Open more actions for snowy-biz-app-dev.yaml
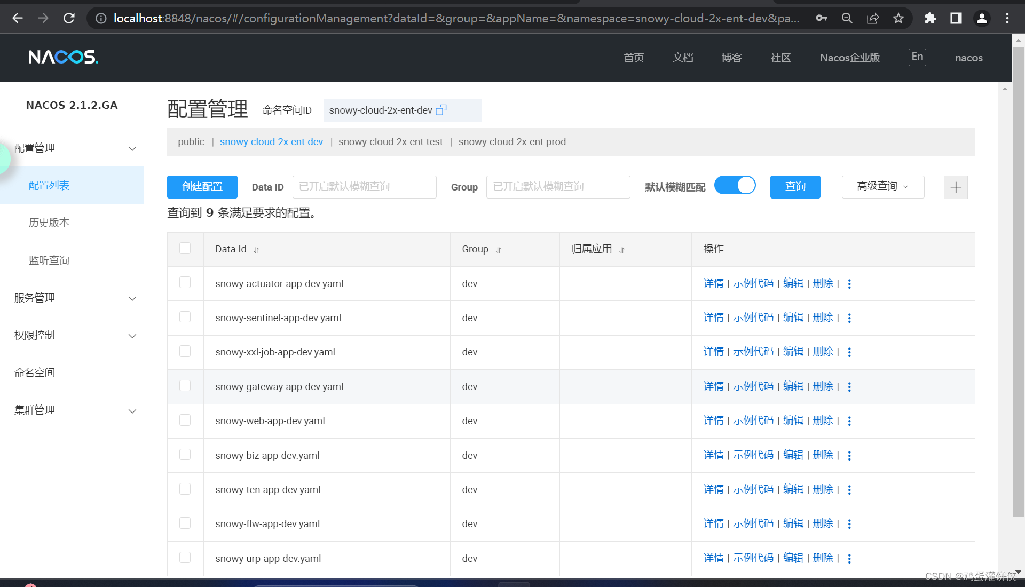 [x=849, y=456]
